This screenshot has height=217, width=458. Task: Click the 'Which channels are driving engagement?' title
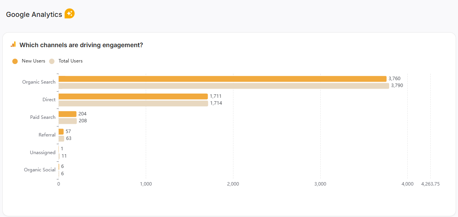pyautogui.click(x=81, y=45)
